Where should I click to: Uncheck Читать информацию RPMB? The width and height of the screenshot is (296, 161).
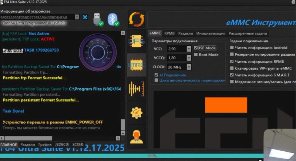[x=232, y=62]
